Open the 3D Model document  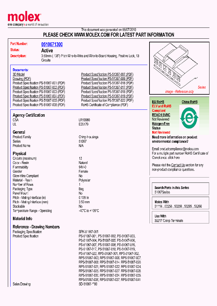(x=19, y=74)
